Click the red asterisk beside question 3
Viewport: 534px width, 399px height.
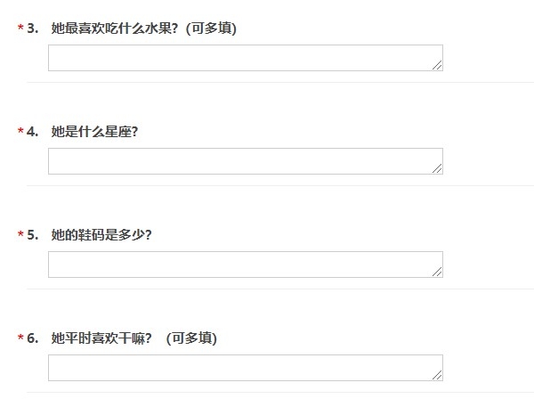[x=20, y=28]
